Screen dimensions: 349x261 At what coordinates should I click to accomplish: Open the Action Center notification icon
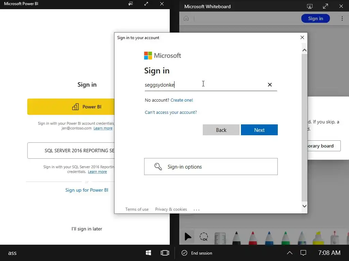pyautogui.click(x=303, y=253)
